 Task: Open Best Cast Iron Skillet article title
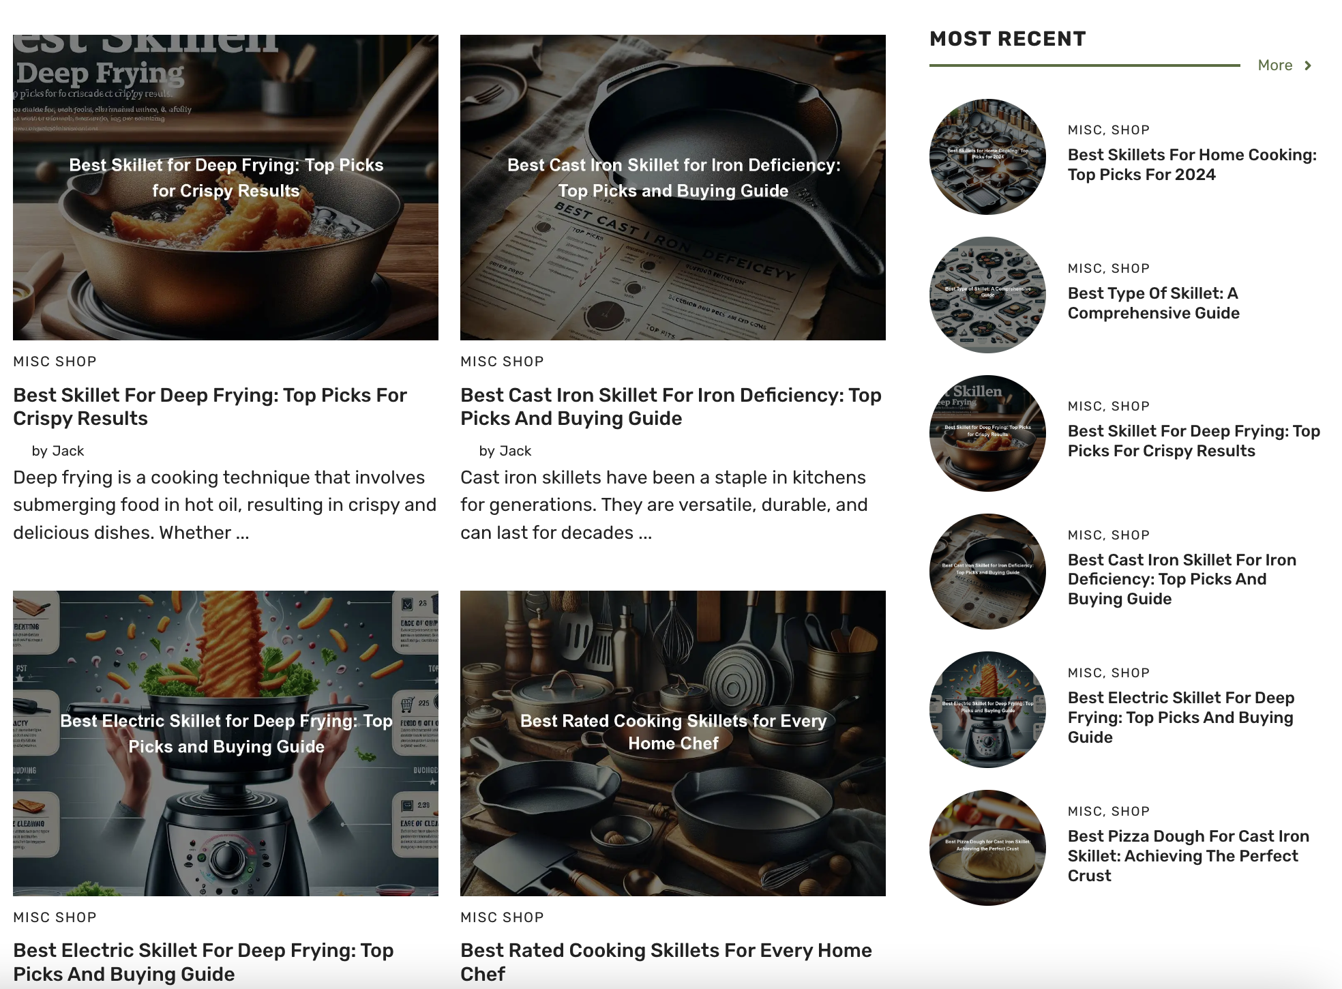(x=671, y=407)
